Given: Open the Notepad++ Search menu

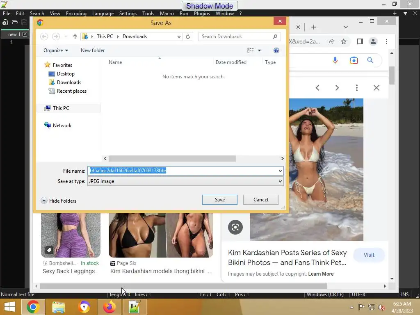Looking at the screenshot, I should click(x=37, y=14).
